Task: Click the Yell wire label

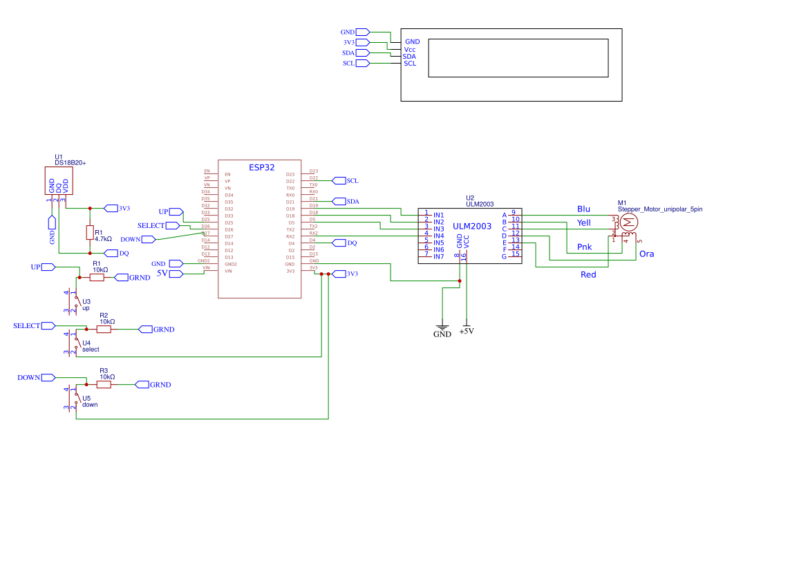Action: tap(584, 223)
